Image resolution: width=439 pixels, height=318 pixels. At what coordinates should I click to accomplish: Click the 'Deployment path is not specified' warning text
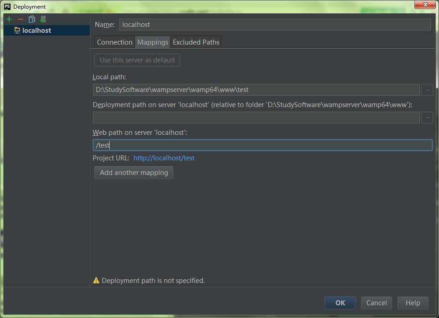(153, 281)
